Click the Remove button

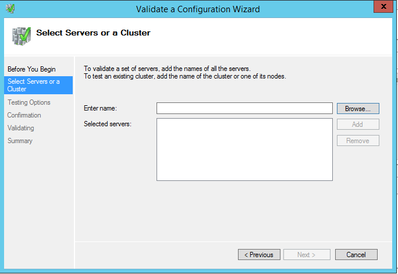pos(357,141)
